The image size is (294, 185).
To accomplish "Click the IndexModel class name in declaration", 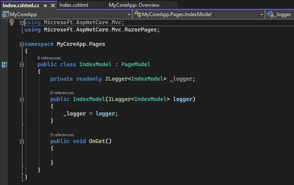I will (x=95, y=64).
